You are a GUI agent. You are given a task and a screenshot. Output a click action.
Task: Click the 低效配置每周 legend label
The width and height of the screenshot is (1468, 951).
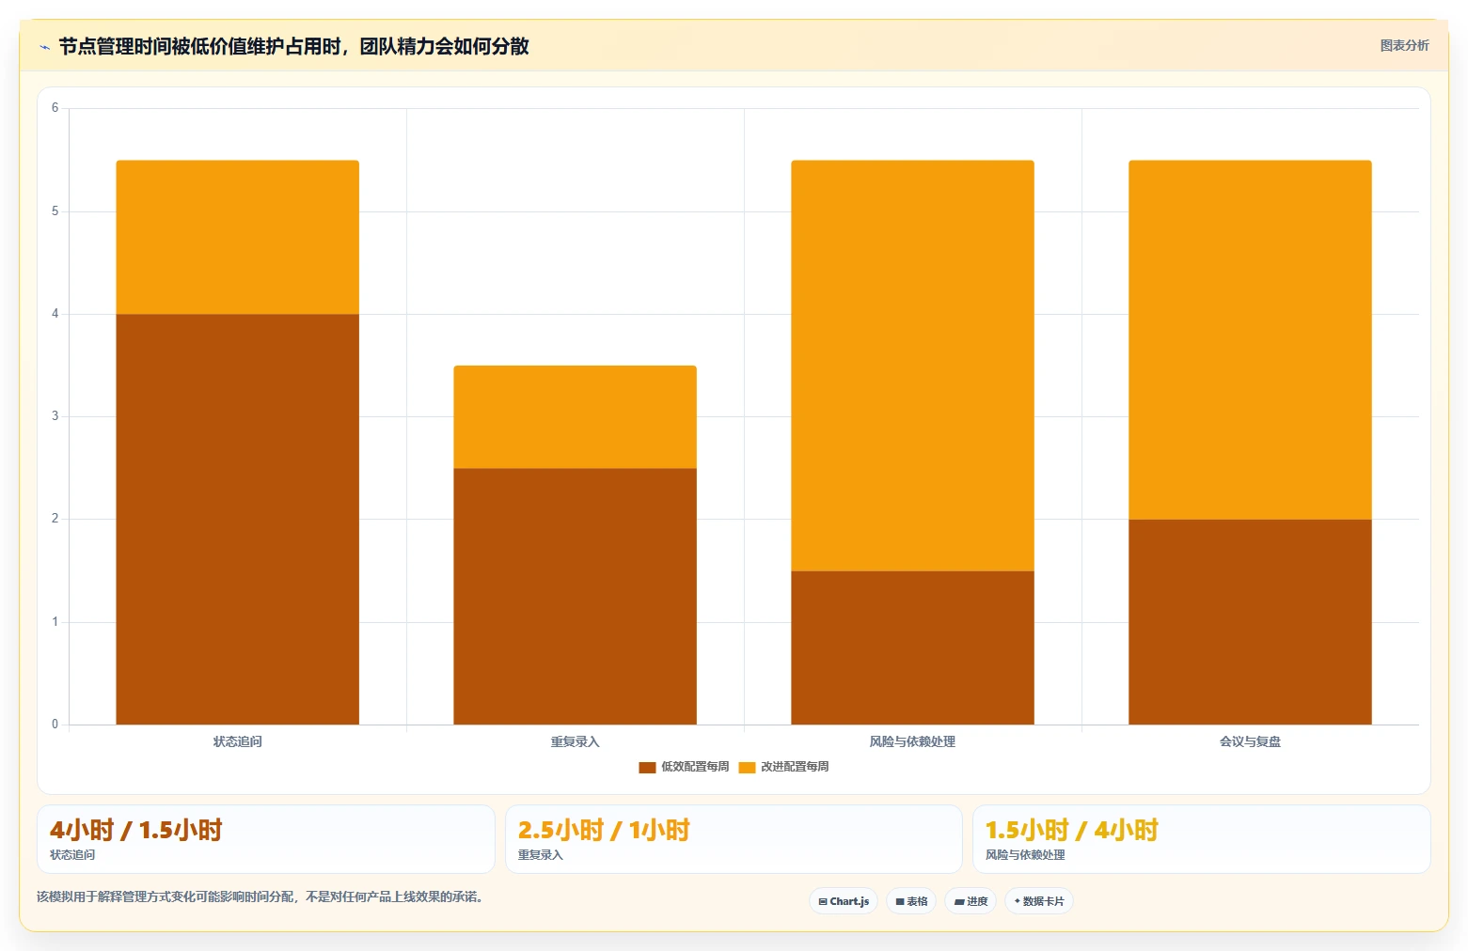[695, 767]
